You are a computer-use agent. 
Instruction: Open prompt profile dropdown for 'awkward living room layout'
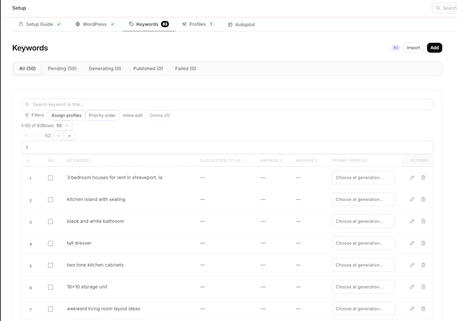pyautogui.click(x=363, y=308)
